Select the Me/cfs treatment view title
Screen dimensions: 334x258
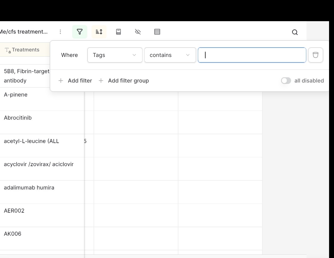click(x=24, y=32)
